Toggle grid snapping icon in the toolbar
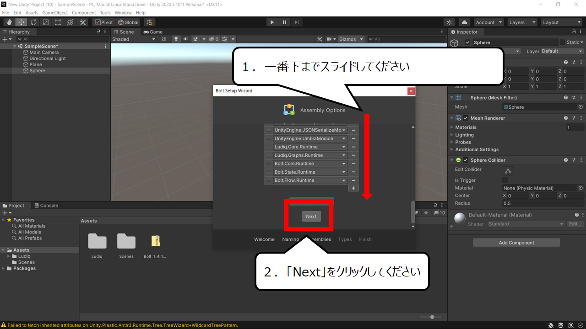Viewport: 586px width, 329px height. coord(149,22)
